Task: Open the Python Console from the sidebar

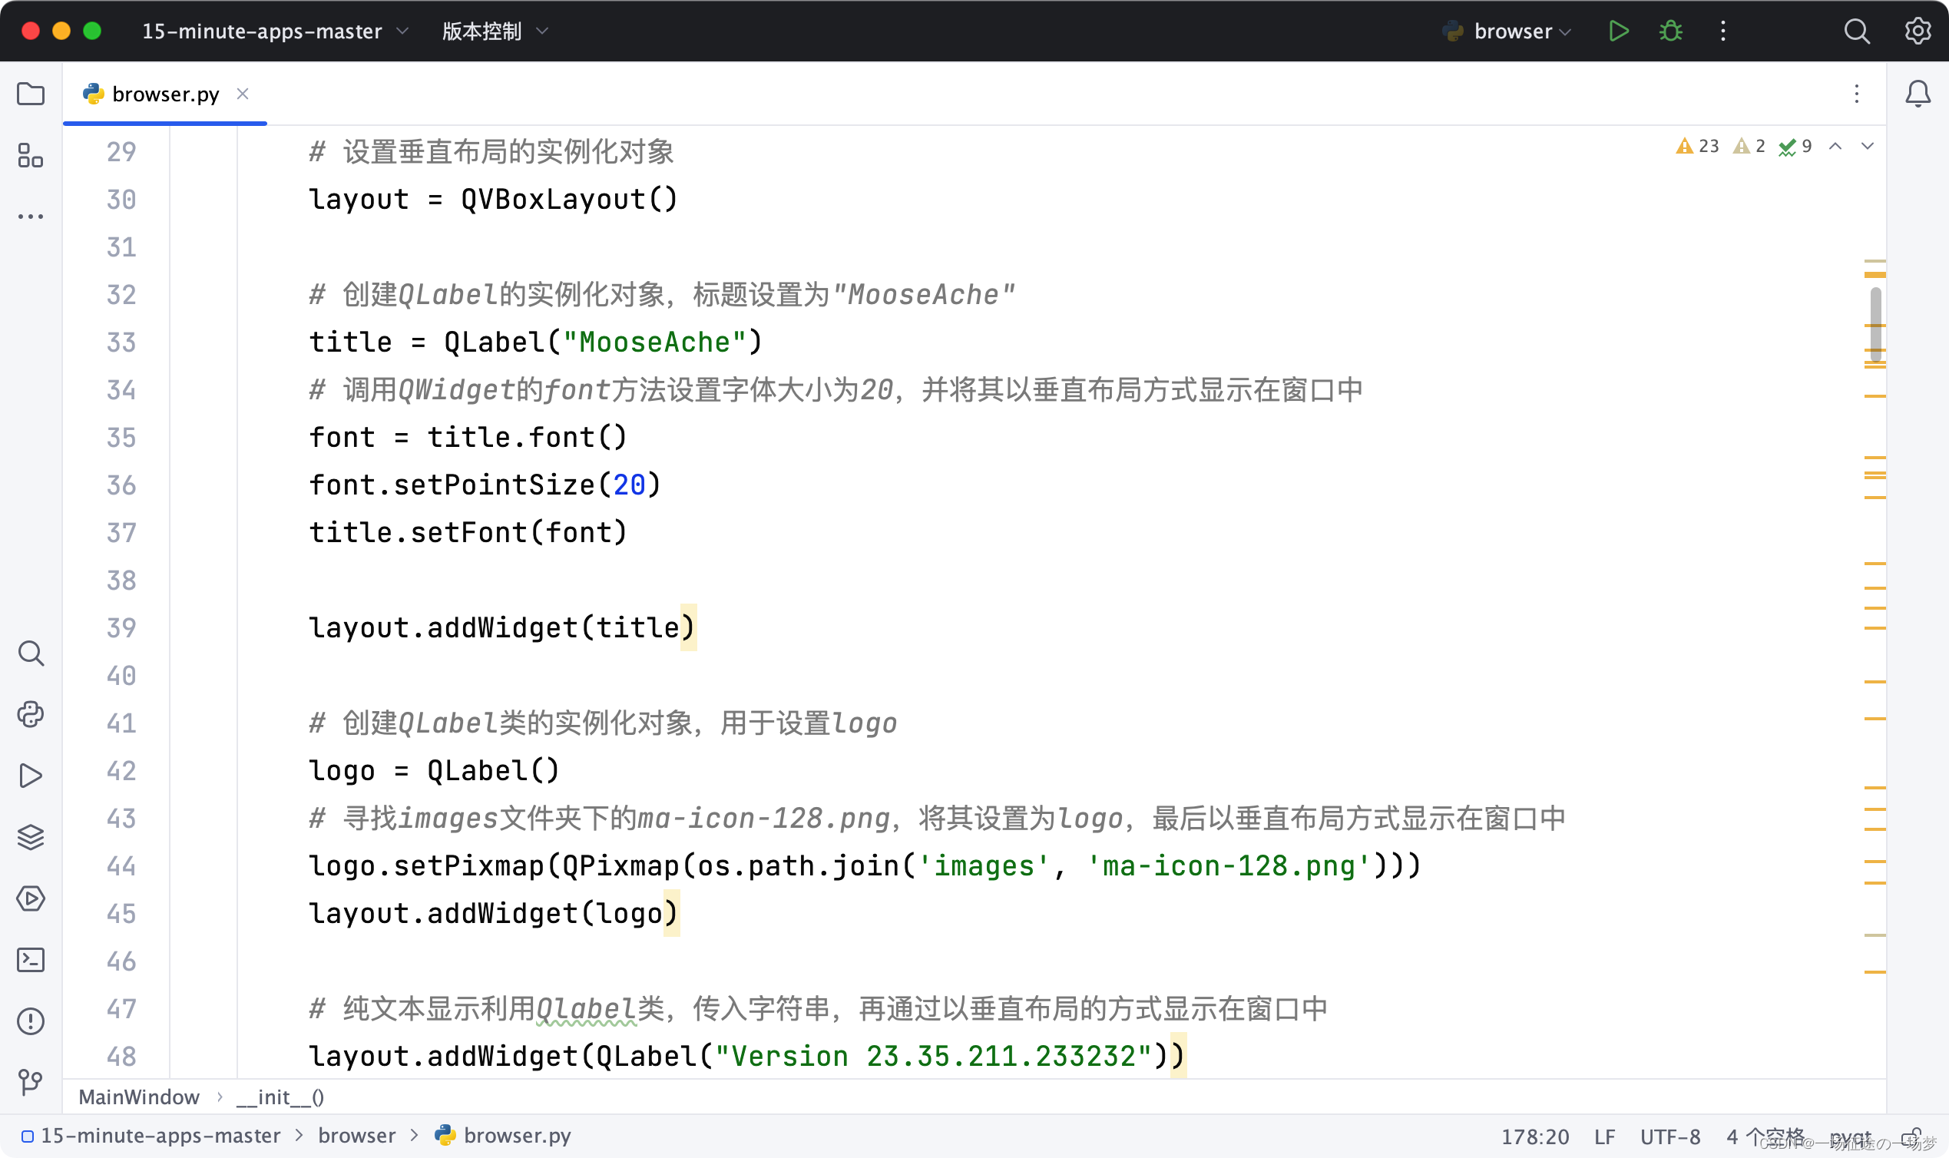Action: pos(31,714)
